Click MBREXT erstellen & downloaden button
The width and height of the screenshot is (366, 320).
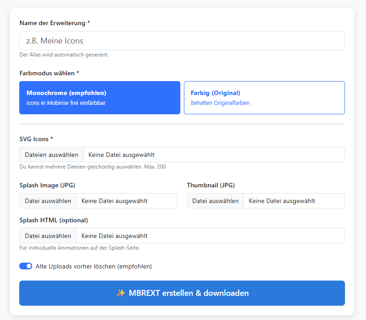tap(182, 293)
